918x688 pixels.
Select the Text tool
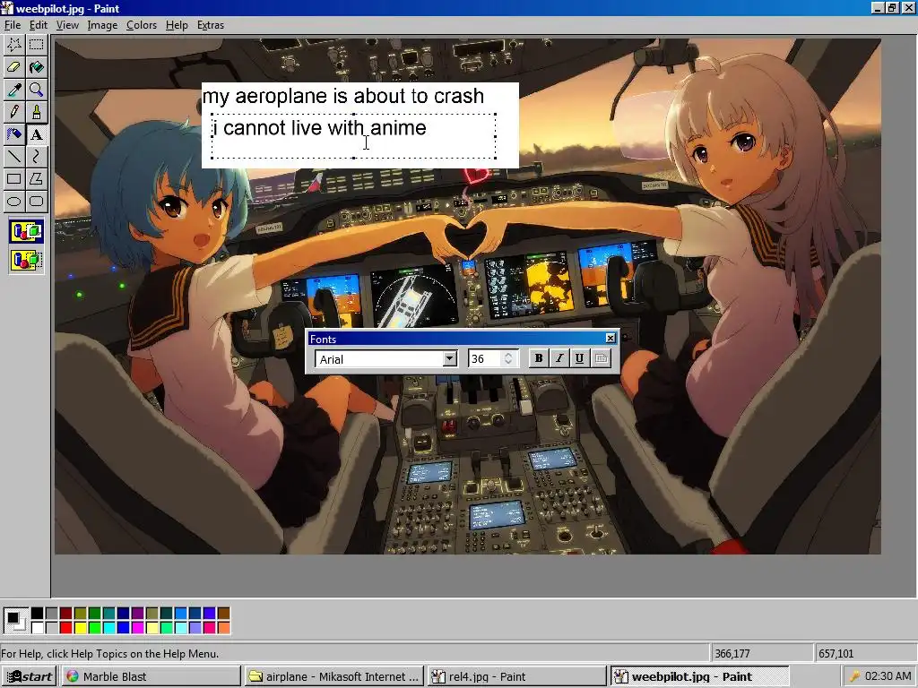pyautogui.click(x=36, y=134)
